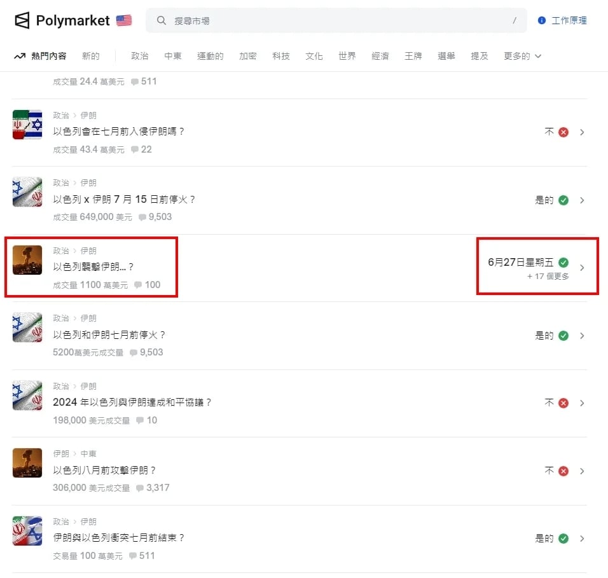
Task: Click the blue info icon near 工作原理
Action: tap(542, 20)
